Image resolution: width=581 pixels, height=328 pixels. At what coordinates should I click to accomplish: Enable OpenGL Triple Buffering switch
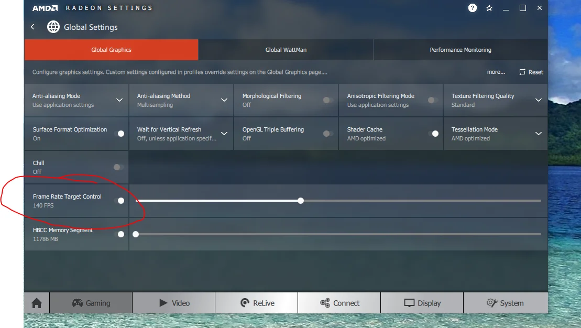(x=328, y=134)
